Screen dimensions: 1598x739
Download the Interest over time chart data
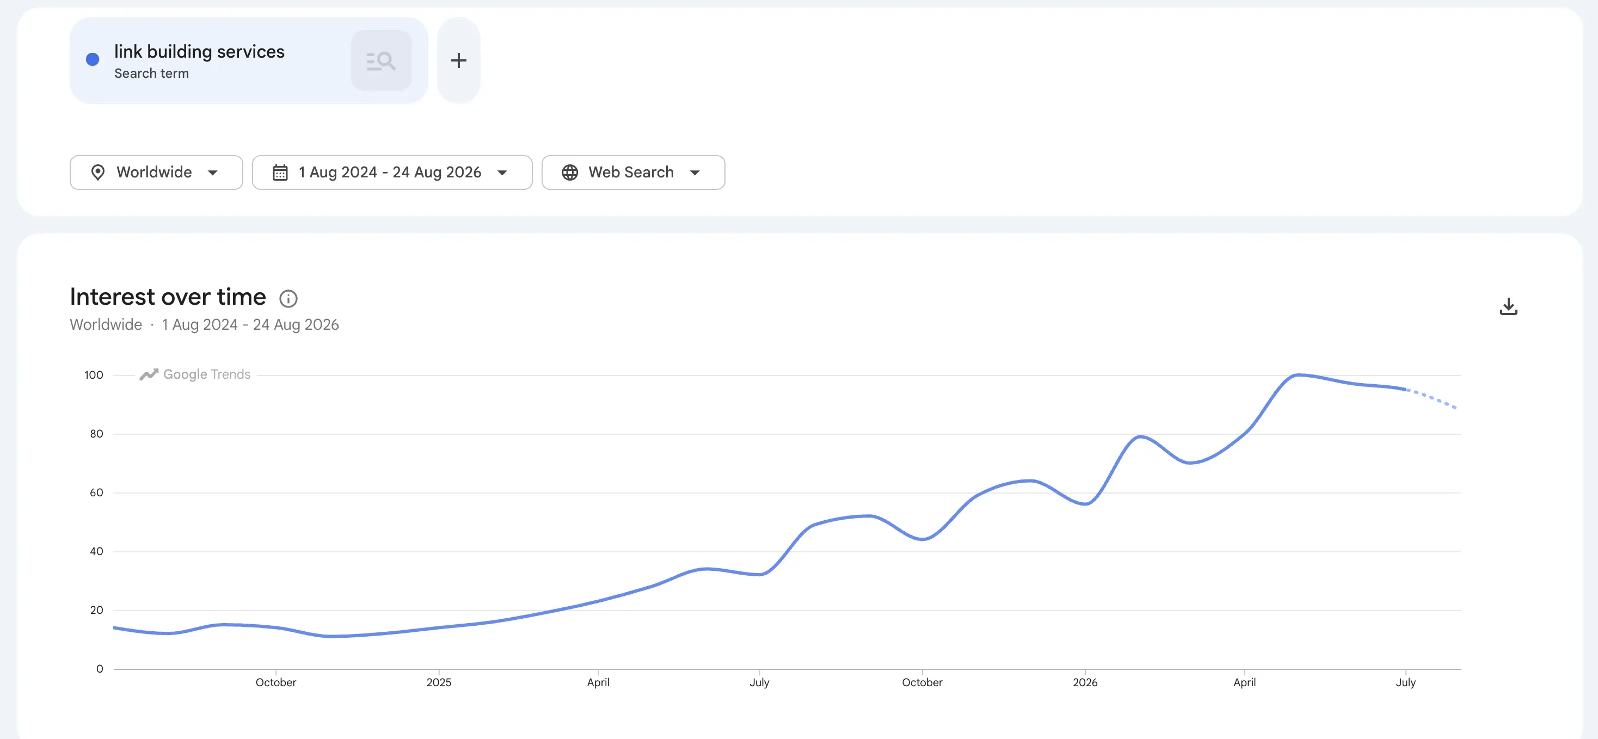(x=1508, y=306)
